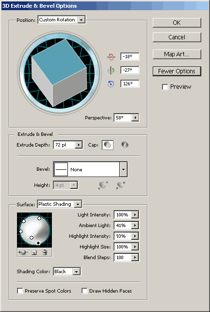The height and width of the screenshot is (312, 210).
Task: Enable Draw Hidden Faces option
Action: point(84,291)
